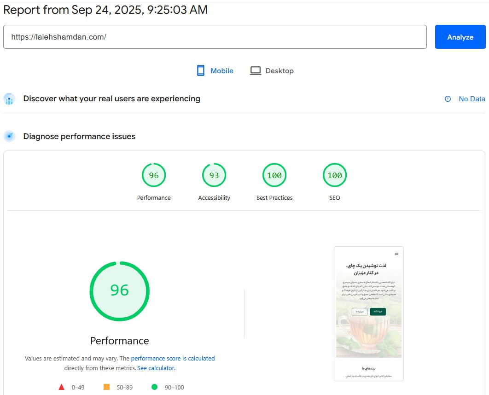The image size is (489, 395).
Task: Click the No Data info icon
Action: click(x=448, y=99)
